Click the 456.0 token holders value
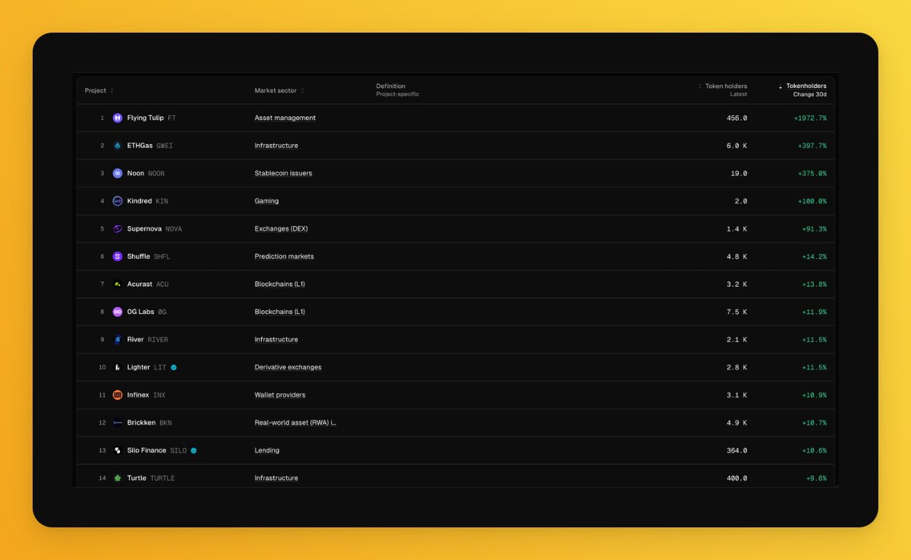 (737, 118)
